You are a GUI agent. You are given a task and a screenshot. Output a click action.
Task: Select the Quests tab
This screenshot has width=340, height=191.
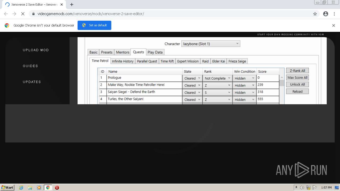[x=138, y=52]
